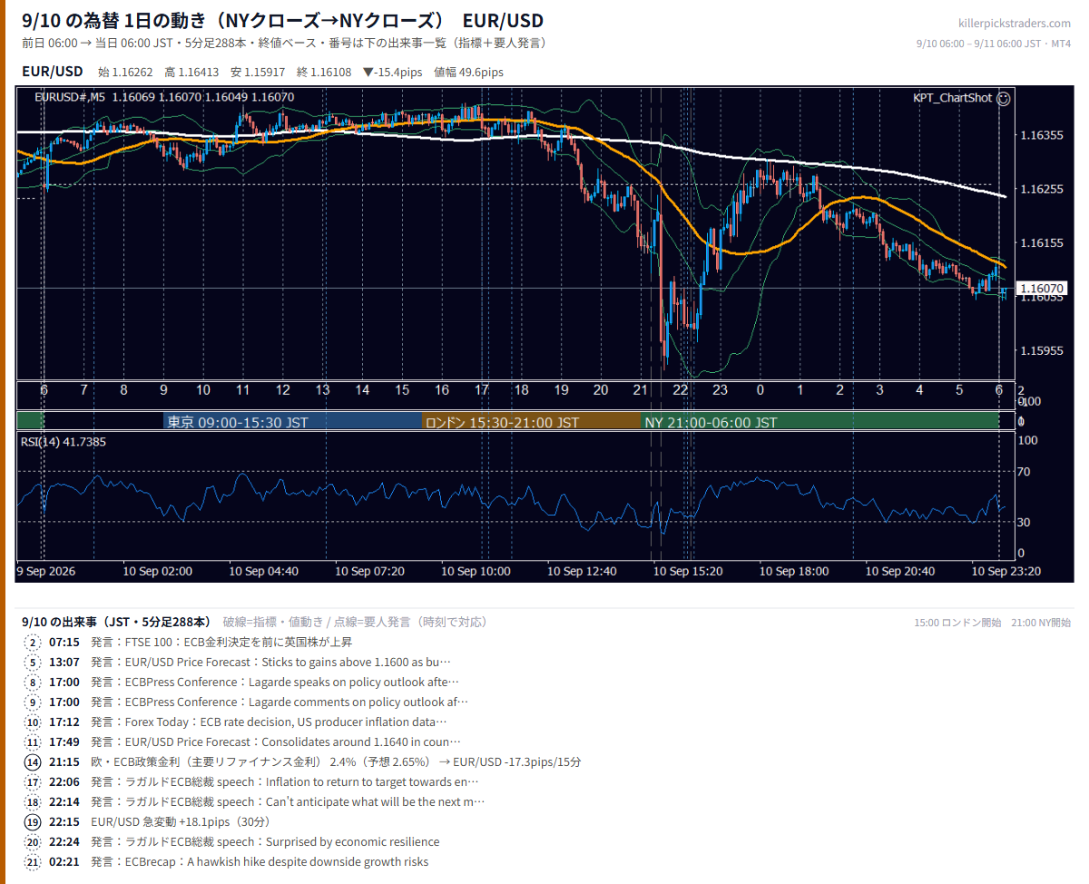Click the low price '安 1.15917'
Image resolution: width=1089 pixels, height=884 pixels.
tap(259, 73)
